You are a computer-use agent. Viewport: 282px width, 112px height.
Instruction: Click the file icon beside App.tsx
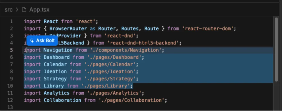24,10
